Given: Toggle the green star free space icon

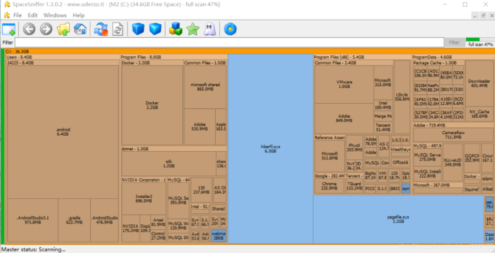Looking at the screenshot, I should 193,29.
